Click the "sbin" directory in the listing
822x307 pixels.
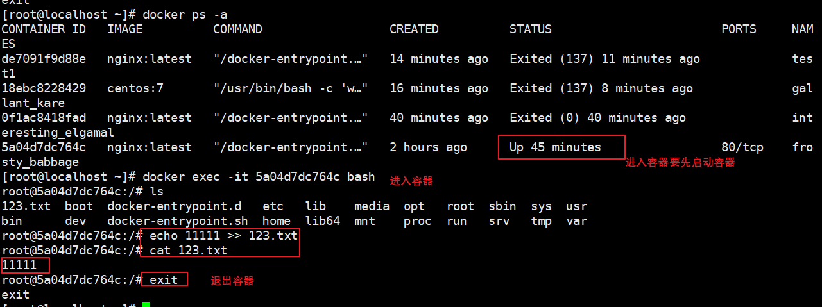pyautogui.click(x=502, y=206)
